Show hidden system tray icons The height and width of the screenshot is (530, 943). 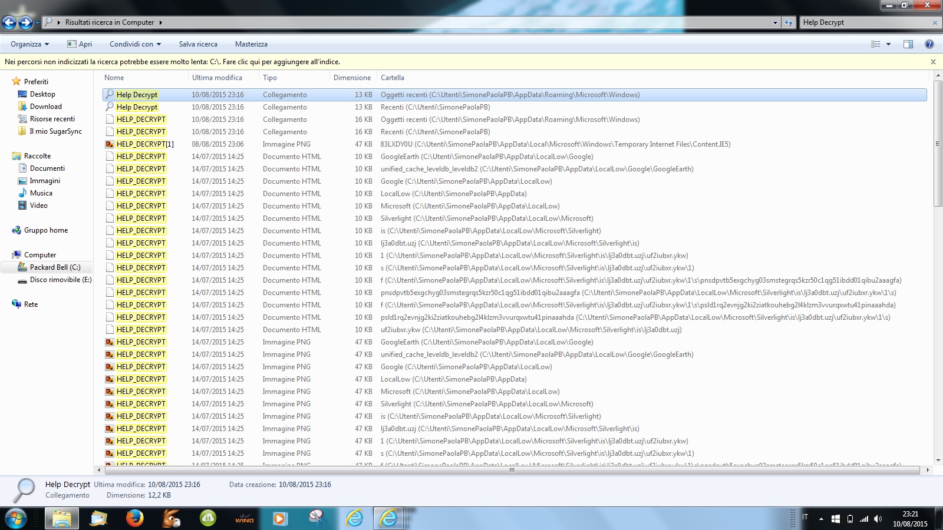coord(821,519)
